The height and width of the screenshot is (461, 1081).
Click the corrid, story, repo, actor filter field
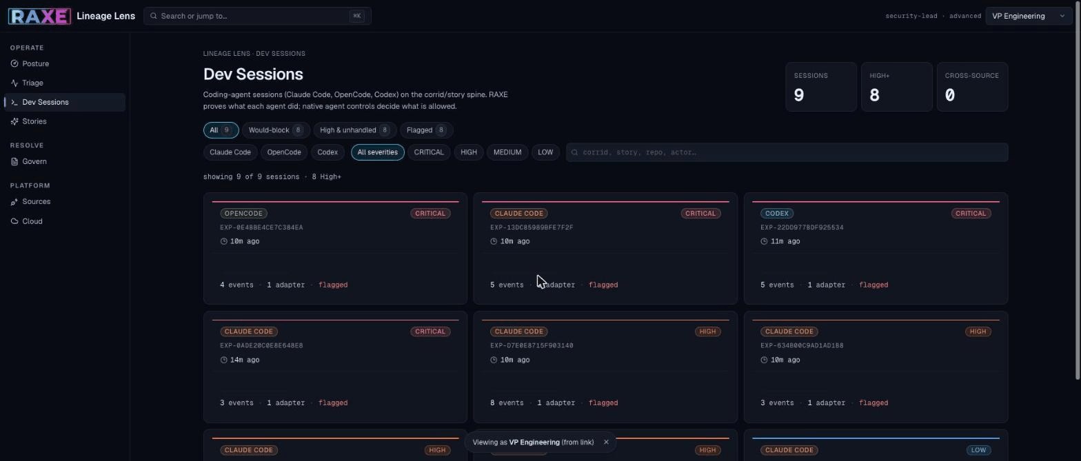tap(787, 152)
